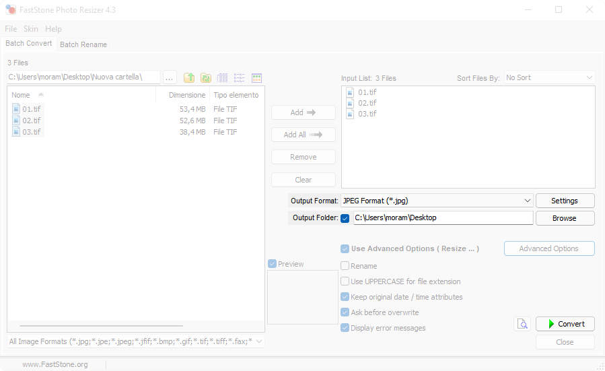Open the Advanced Options dialog

[x=549, y=248]
